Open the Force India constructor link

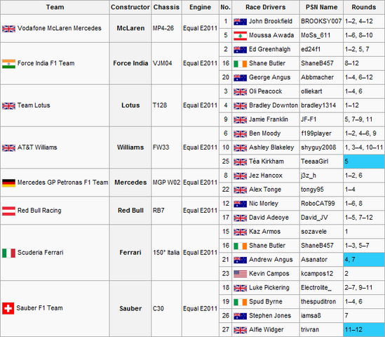[x=130, y=63]
